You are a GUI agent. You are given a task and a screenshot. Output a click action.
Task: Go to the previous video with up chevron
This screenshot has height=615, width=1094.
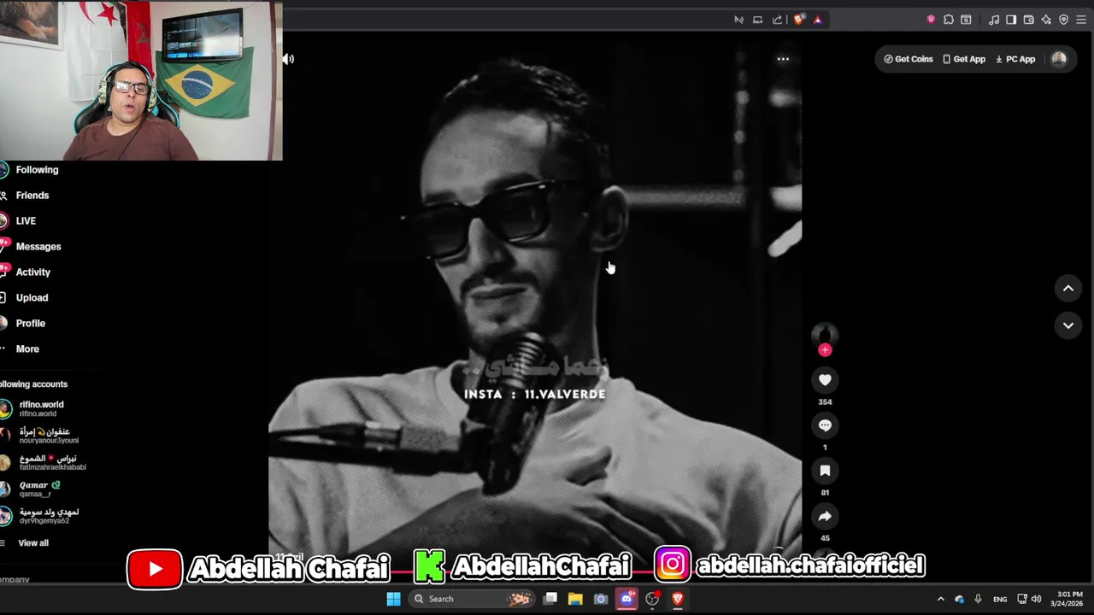pyautogui.click(x=1068, y=289)
